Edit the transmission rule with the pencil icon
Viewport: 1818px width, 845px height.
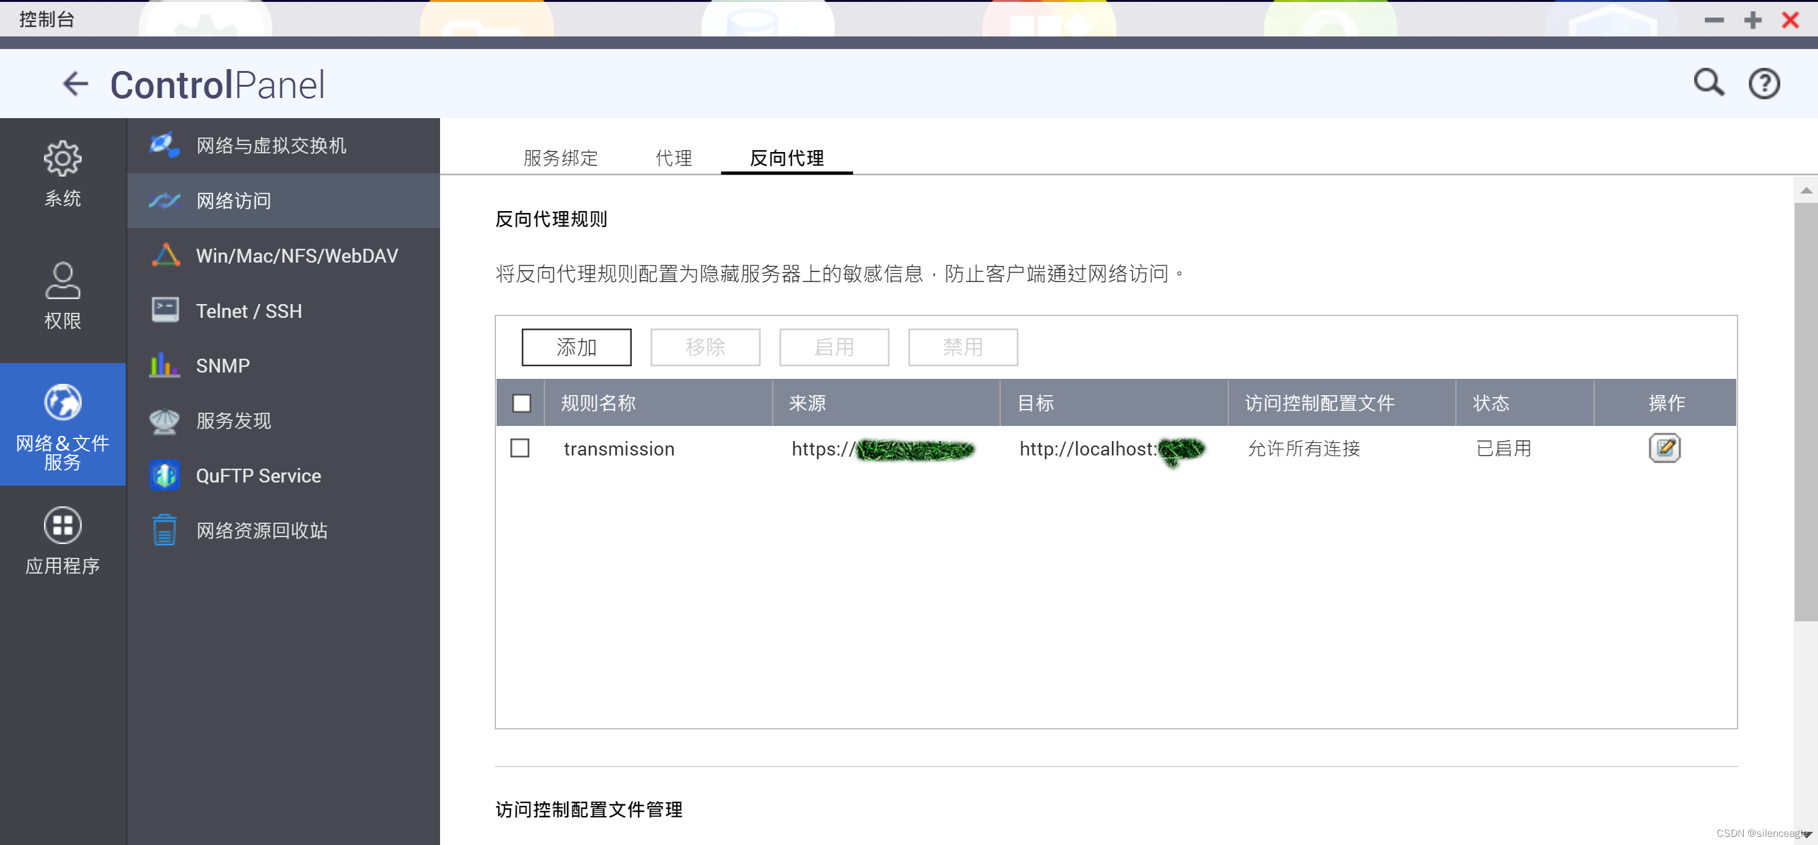(1665, 447)
